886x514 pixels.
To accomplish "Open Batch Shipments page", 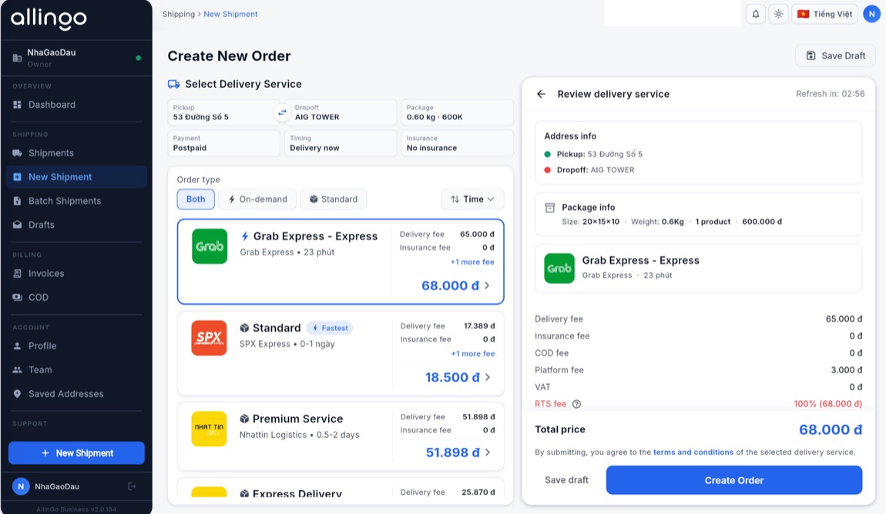I will pyautogui.click(x=76, y=201).
